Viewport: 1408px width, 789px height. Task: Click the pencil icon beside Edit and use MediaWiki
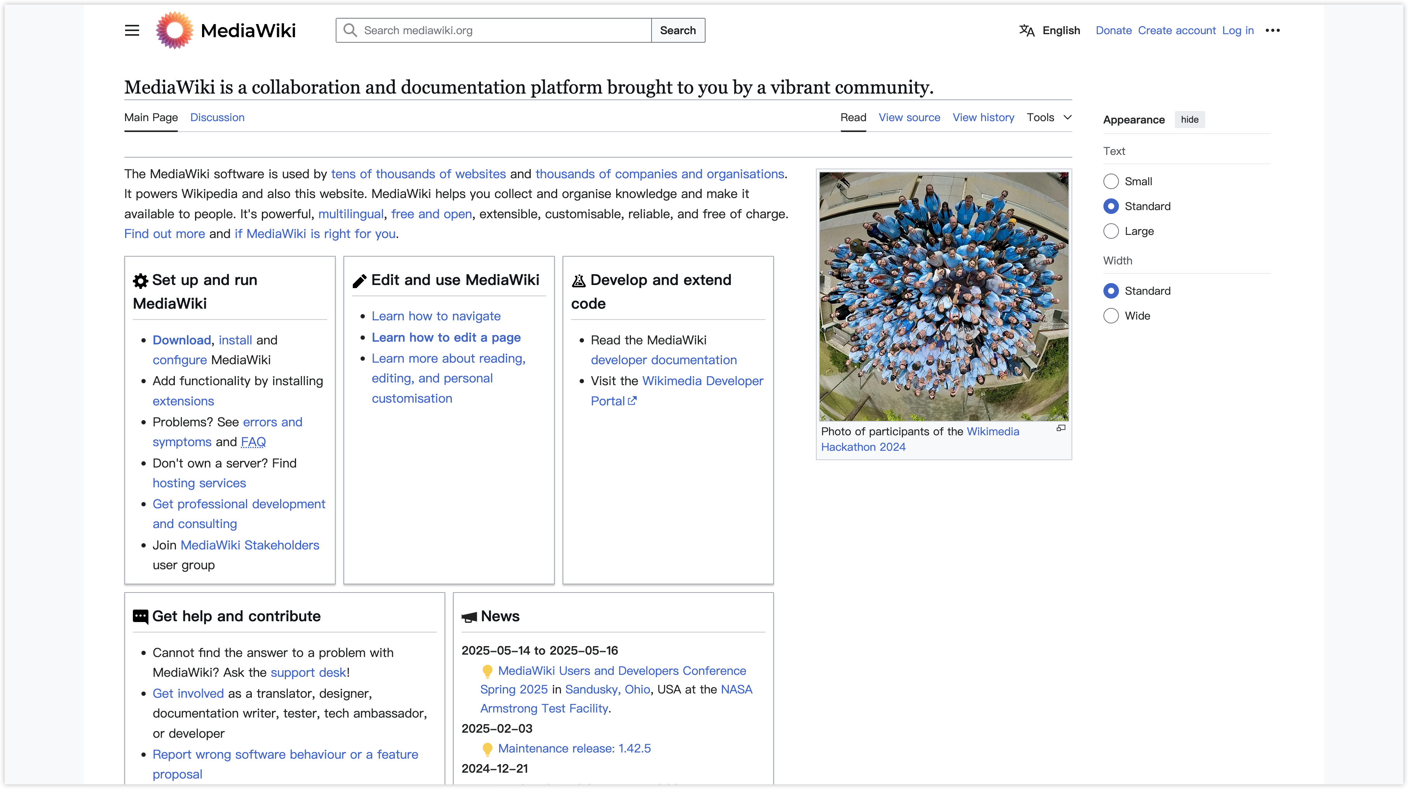(x=359, y=281)
